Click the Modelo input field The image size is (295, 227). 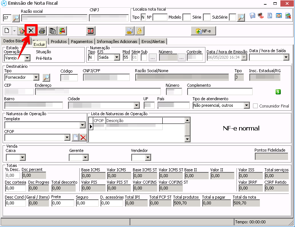tap(187, 17)
